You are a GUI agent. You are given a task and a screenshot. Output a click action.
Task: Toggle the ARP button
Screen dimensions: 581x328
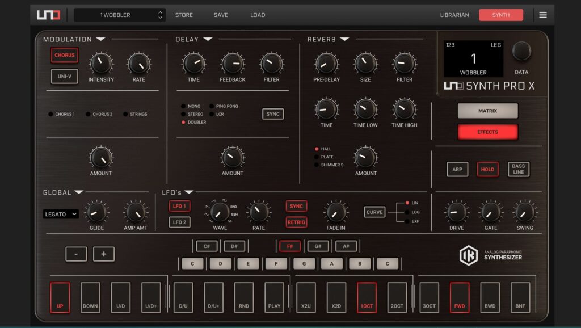pyautogui.click(x=457, y=169)
